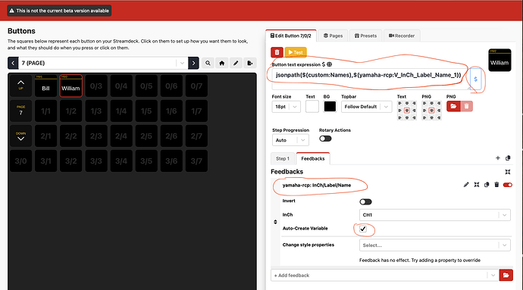The image size is (523, 290).
Task: Edit feedback name with pencil icon
Action: pyautogui.click(x=466, y=185)
